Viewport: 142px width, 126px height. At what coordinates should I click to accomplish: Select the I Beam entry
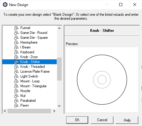(25, 47)
